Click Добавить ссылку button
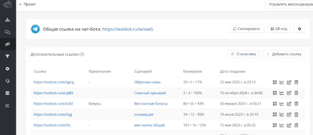 click(x=284, y=54)
